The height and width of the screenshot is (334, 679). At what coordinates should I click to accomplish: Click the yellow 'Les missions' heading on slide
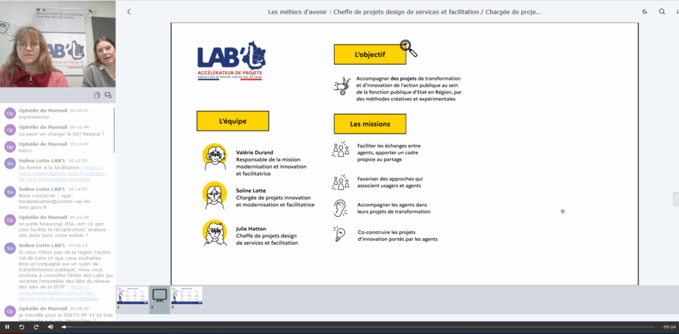pos(370,124)
